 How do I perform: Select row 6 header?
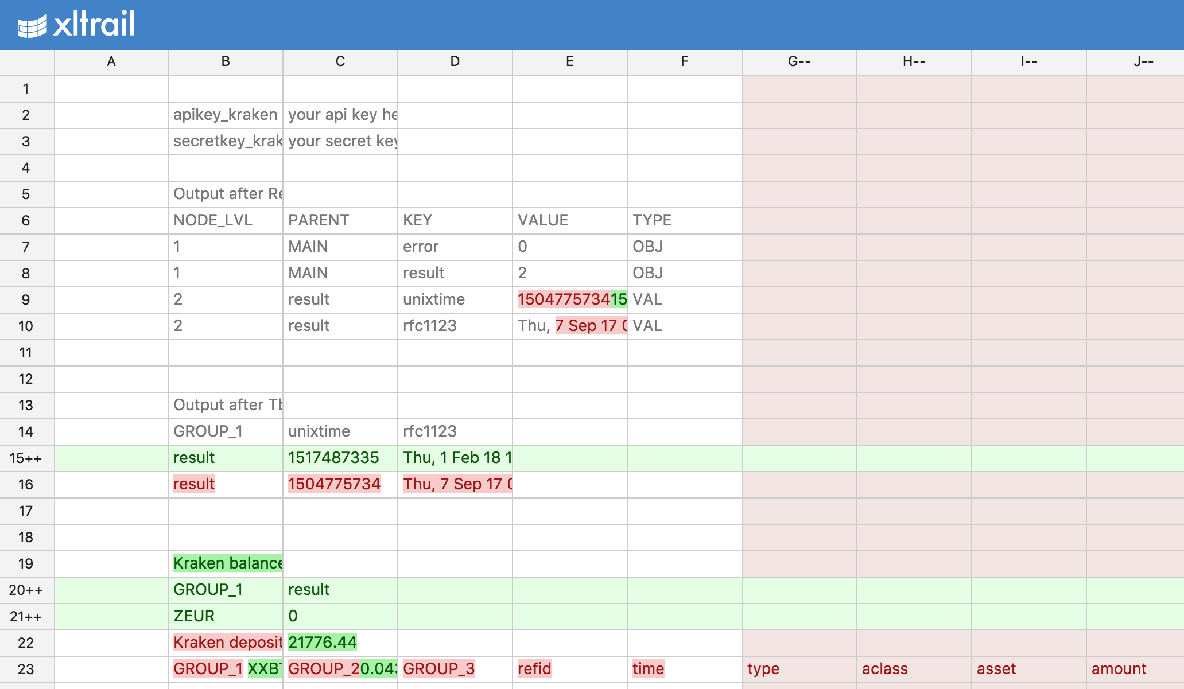pos(27,221)
